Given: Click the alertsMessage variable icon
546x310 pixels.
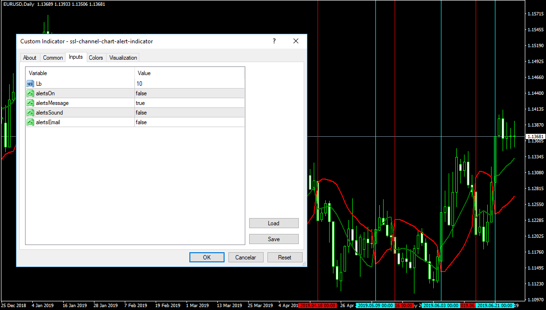Looking at the screenshot, I should 30,103.
